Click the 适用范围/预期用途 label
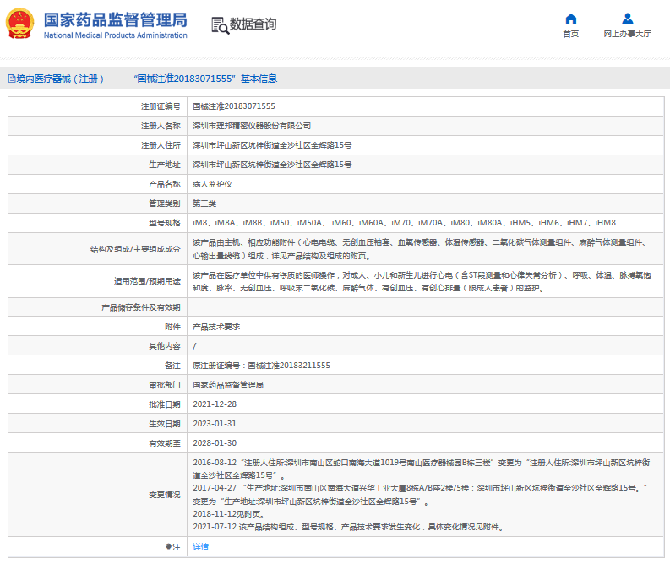This screenshot has width=670, height=564. pos(147,281)
